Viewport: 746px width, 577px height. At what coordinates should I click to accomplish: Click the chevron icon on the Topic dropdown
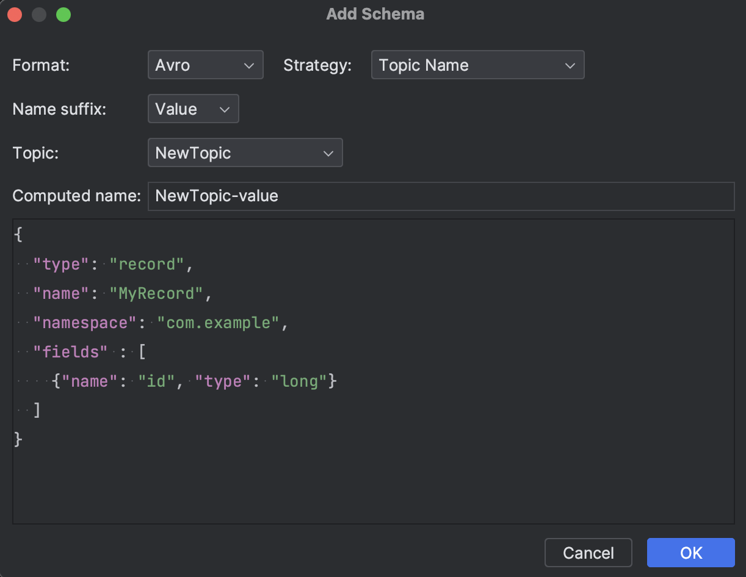pos(328,152)
